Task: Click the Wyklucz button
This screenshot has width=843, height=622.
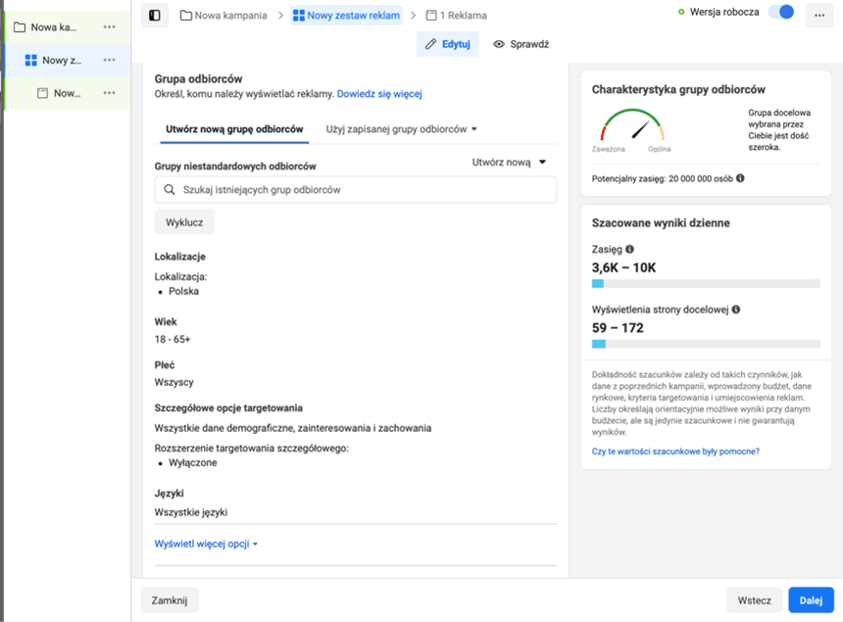Action: (x=184, y=222)
